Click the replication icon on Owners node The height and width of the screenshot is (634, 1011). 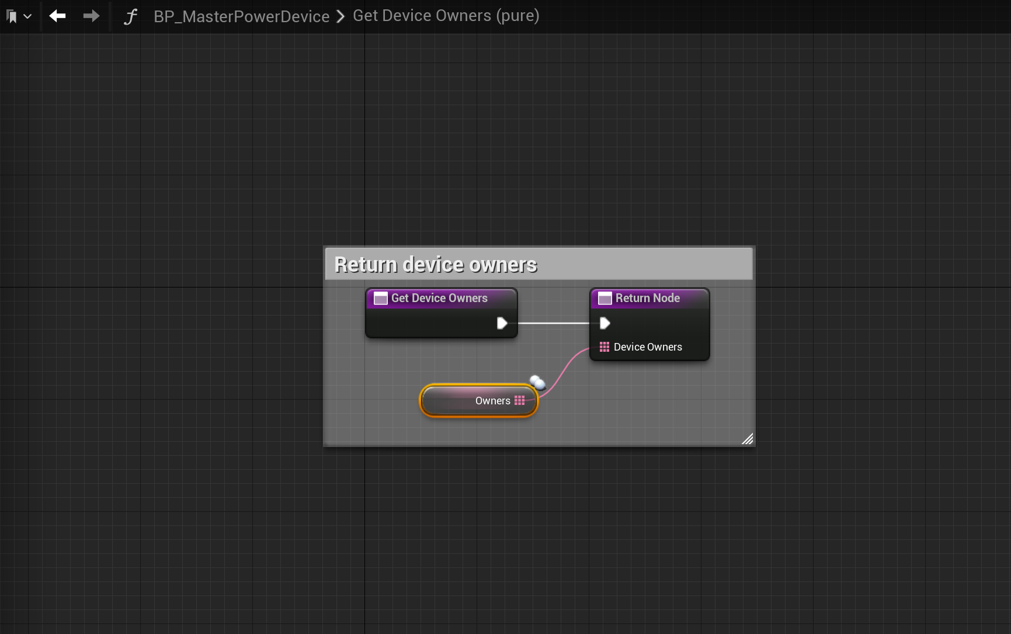(x=537, y=382)
